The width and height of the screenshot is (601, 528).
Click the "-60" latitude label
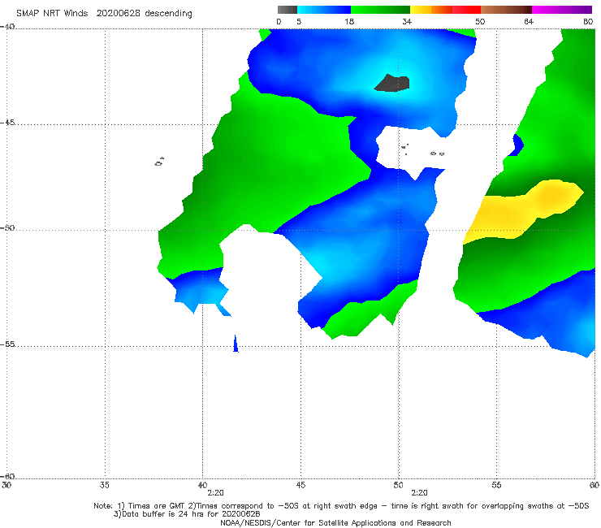7,476
